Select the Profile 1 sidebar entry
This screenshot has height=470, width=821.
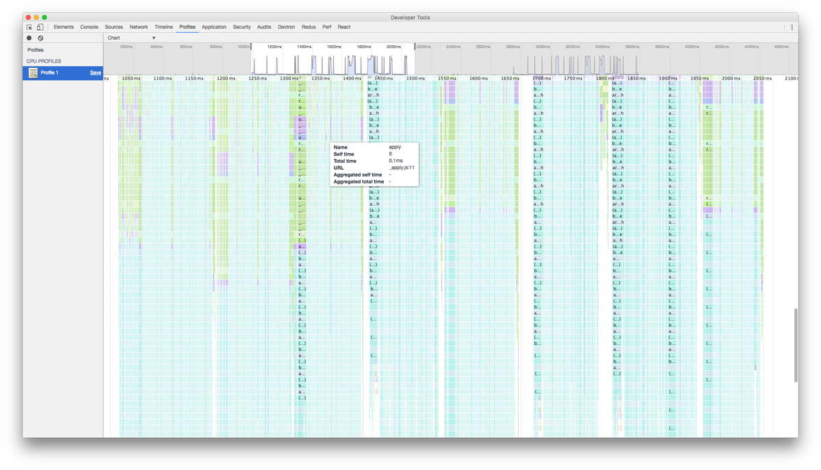[63, 73]
